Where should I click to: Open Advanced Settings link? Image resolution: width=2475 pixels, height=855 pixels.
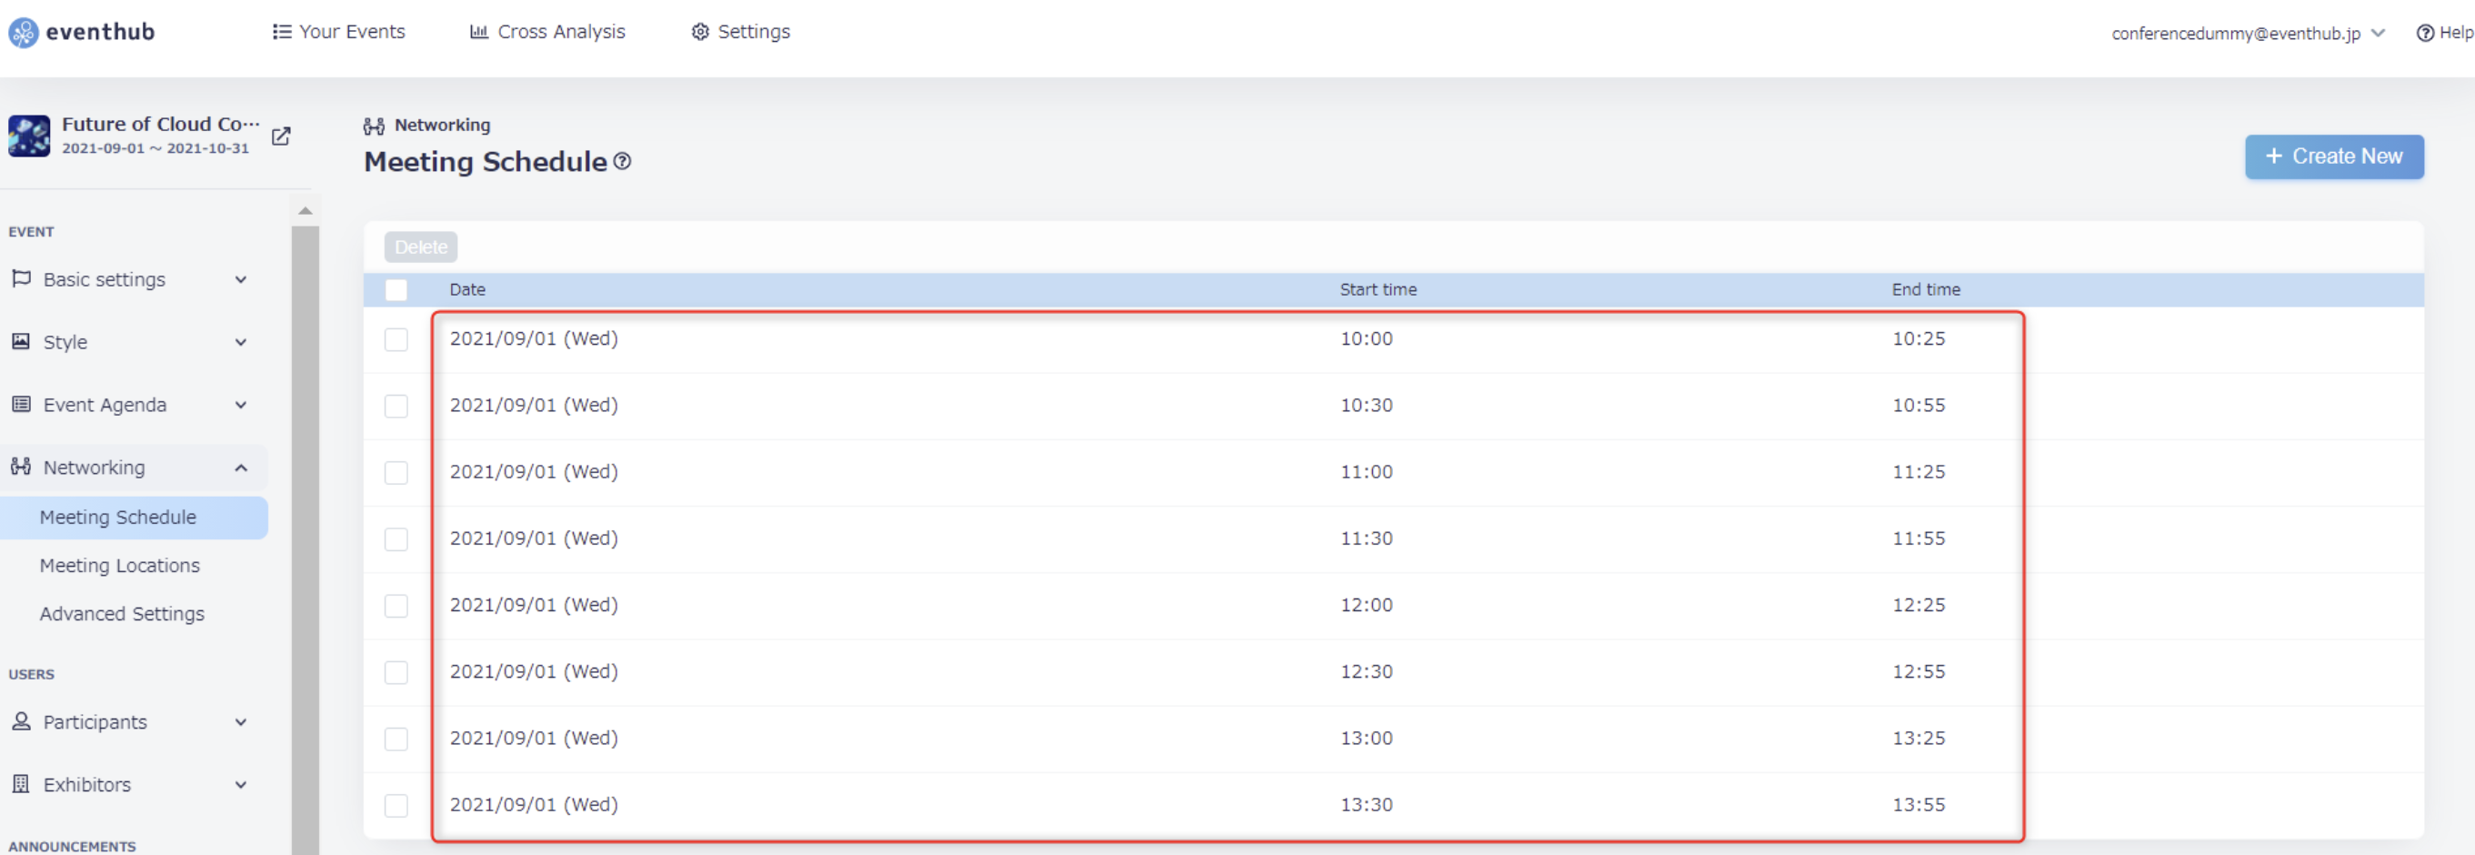122,614
